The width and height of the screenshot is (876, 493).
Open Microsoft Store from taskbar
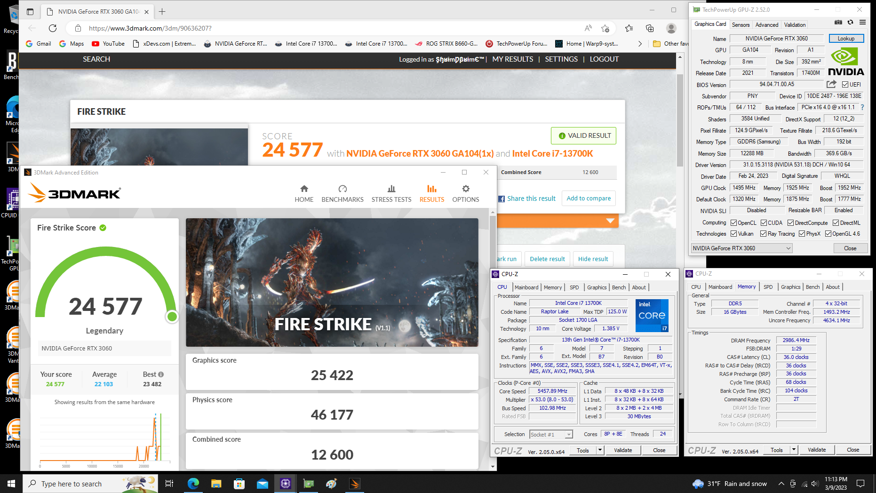239,484
